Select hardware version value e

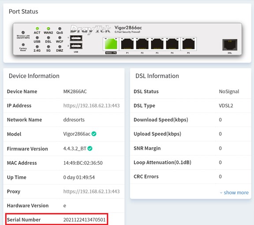65,206
